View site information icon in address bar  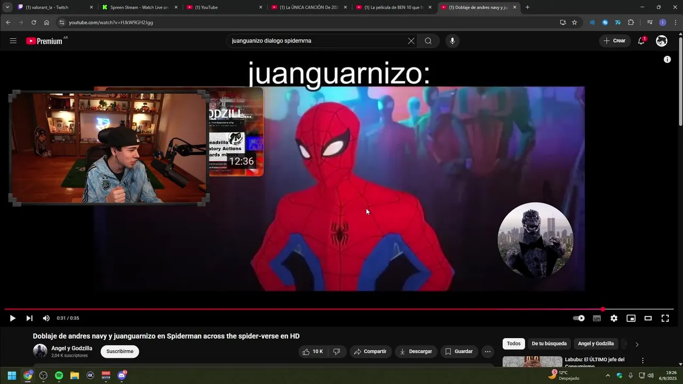61,22
